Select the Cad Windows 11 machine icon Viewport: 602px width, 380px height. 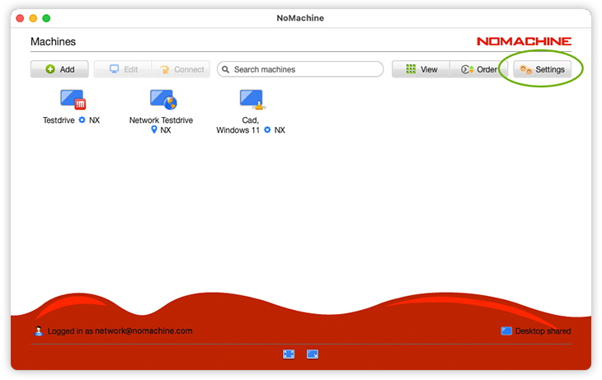tap(252, 100)
